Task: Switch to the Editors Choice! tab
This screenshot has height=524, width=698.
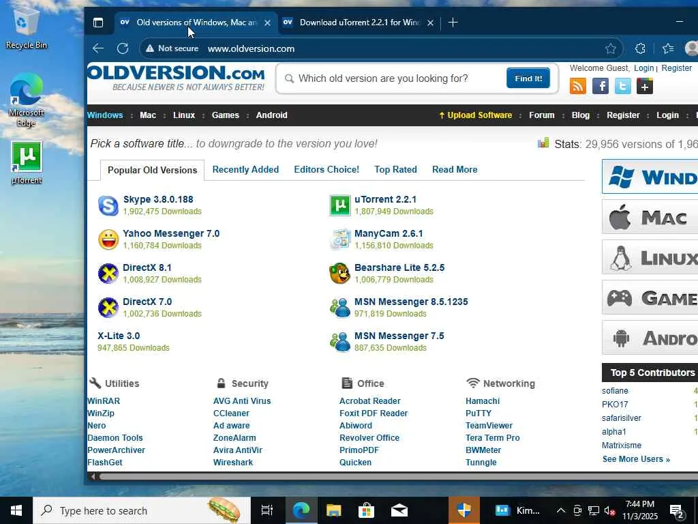Action: (327, 169)
